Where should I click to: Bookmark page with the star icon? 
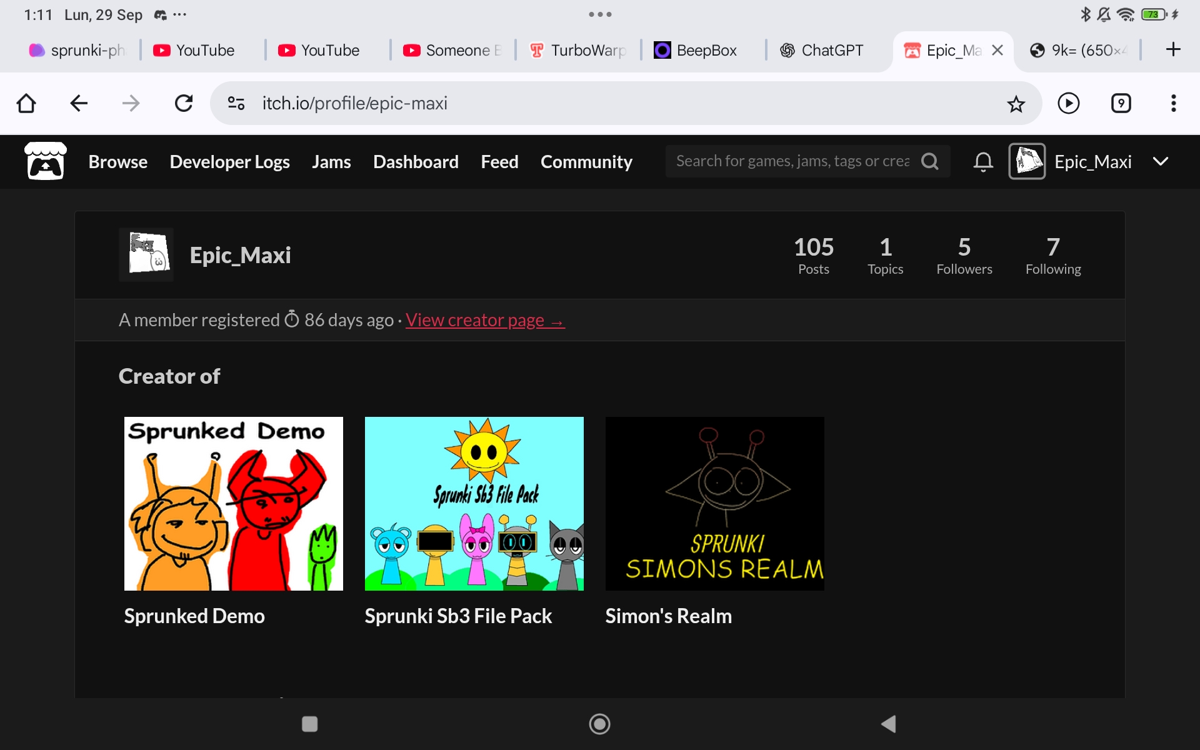click(1016, 104)
